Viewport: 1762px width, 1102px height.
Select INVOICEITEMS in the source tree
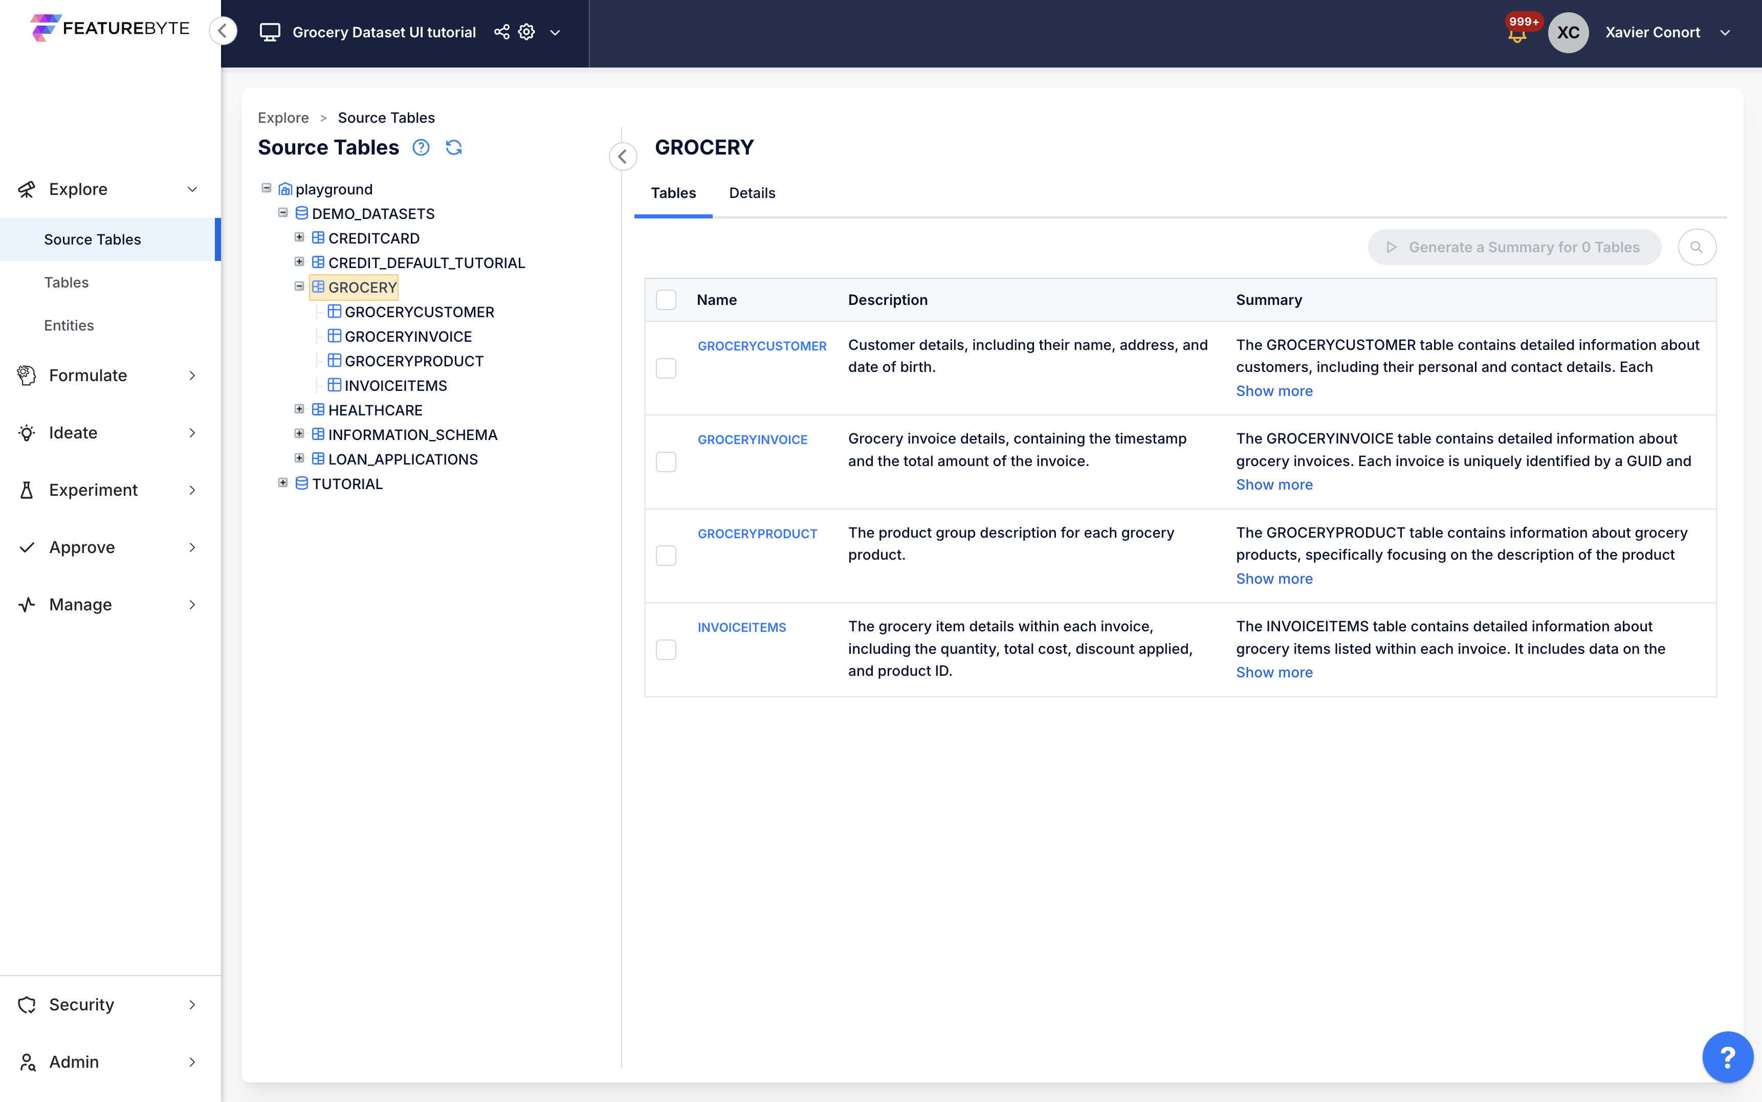(395, 386)
